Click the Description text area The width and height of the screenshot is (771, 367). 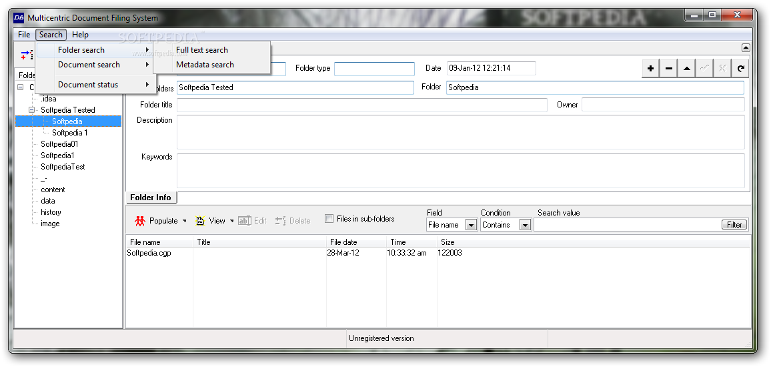[460, 132]
